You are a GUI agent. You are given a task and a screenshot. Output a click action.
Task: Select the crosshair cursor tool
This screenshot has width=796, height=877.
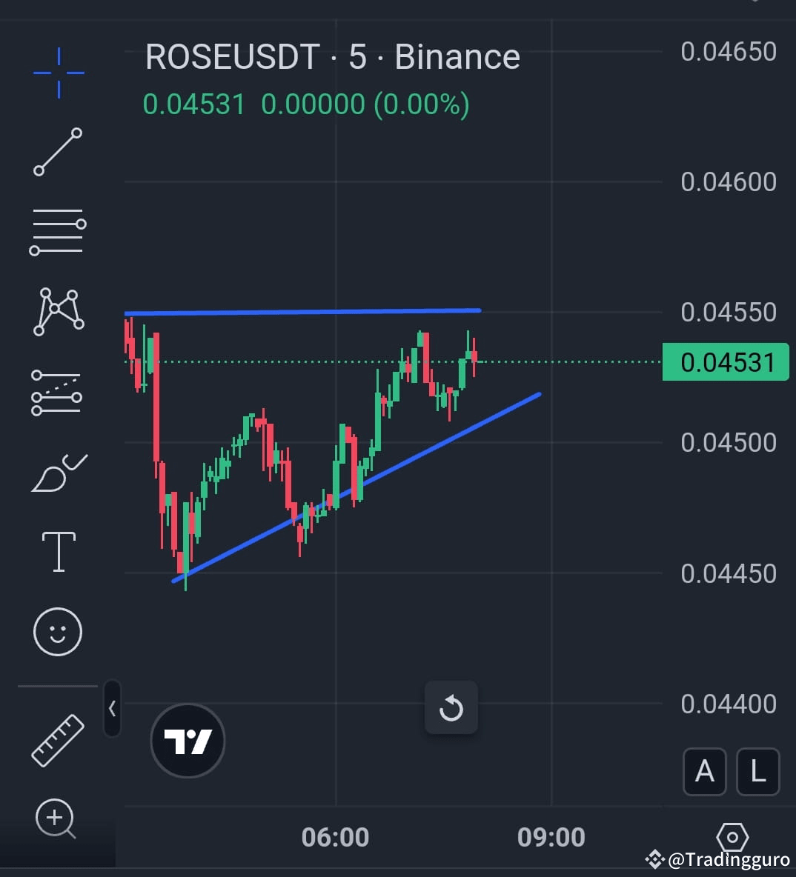click(59, 73)
